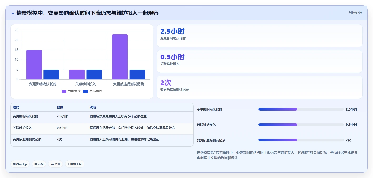Image resolution: width=373 pixels, height=178 pixels.
Task: Click 变更后遗漏测试记录 caption under 2次 card
Action: (175, 90)
